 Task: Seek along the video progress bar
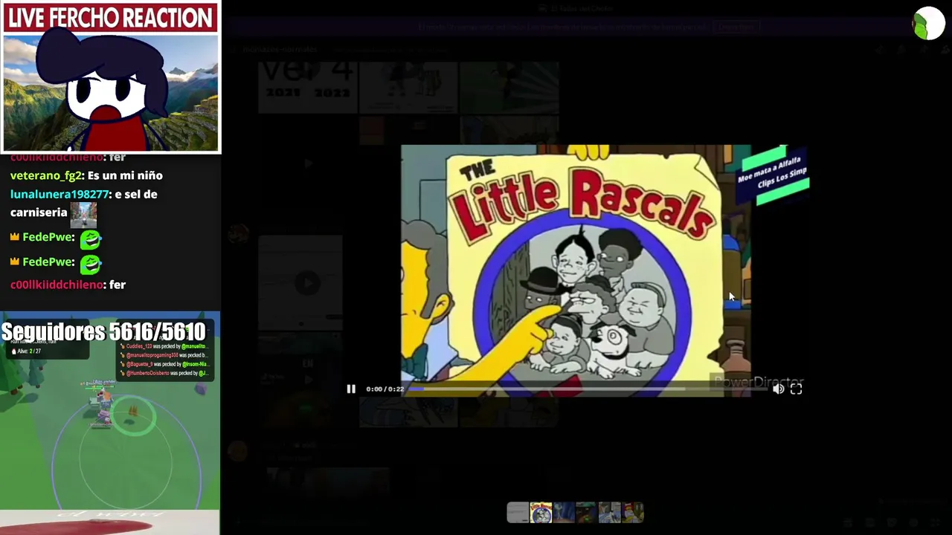588,389
